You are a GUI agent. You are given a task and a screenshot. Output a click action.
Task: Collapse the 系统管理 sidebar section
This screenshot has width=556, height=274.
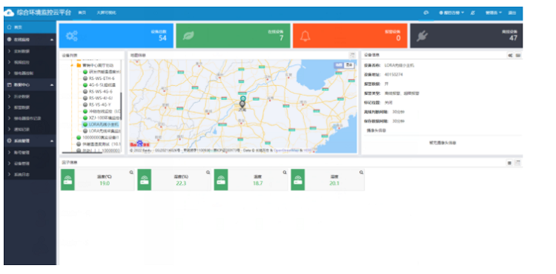pyautogui.click(x=30, y=141)
